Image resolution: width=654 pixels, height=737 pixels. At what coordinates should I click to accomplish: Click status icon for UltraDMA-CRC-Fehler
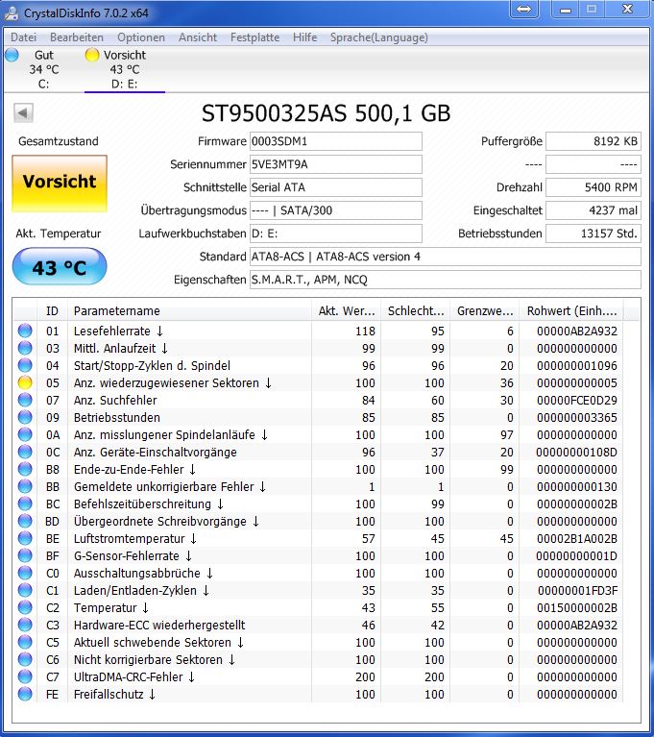click(25, 676)
